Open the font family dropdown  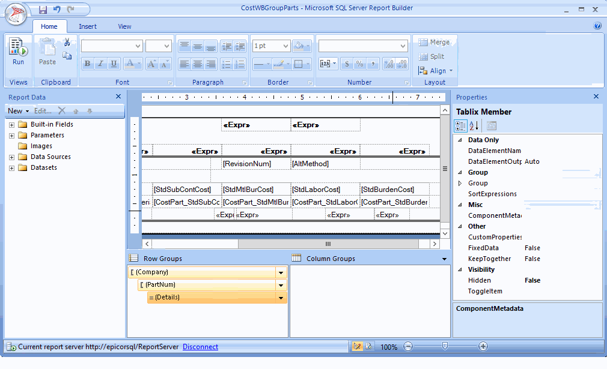[138, 46]
